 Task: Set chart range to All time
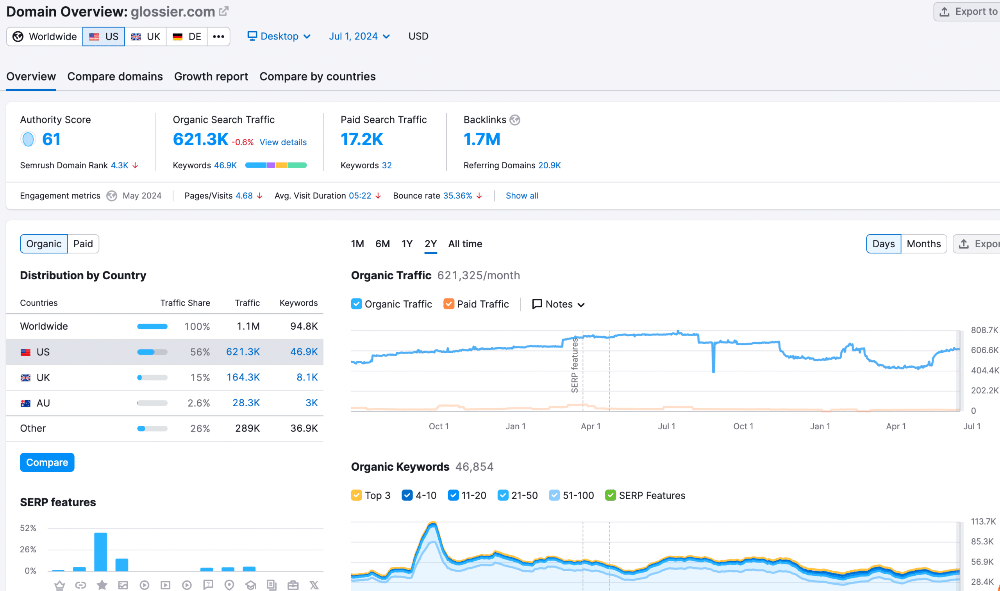coord(465,244)
